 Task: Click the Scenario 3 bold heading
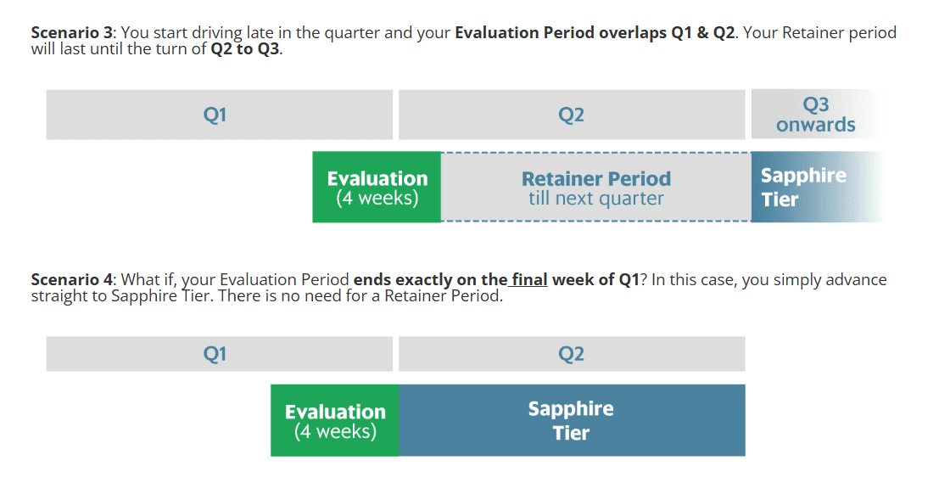tap(72, 33)
